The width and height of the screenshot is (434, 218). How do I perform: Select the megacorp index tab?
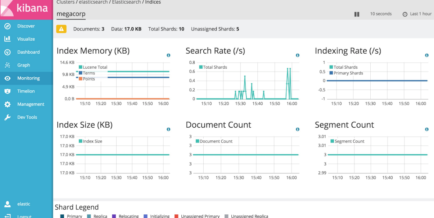(71, 14)
